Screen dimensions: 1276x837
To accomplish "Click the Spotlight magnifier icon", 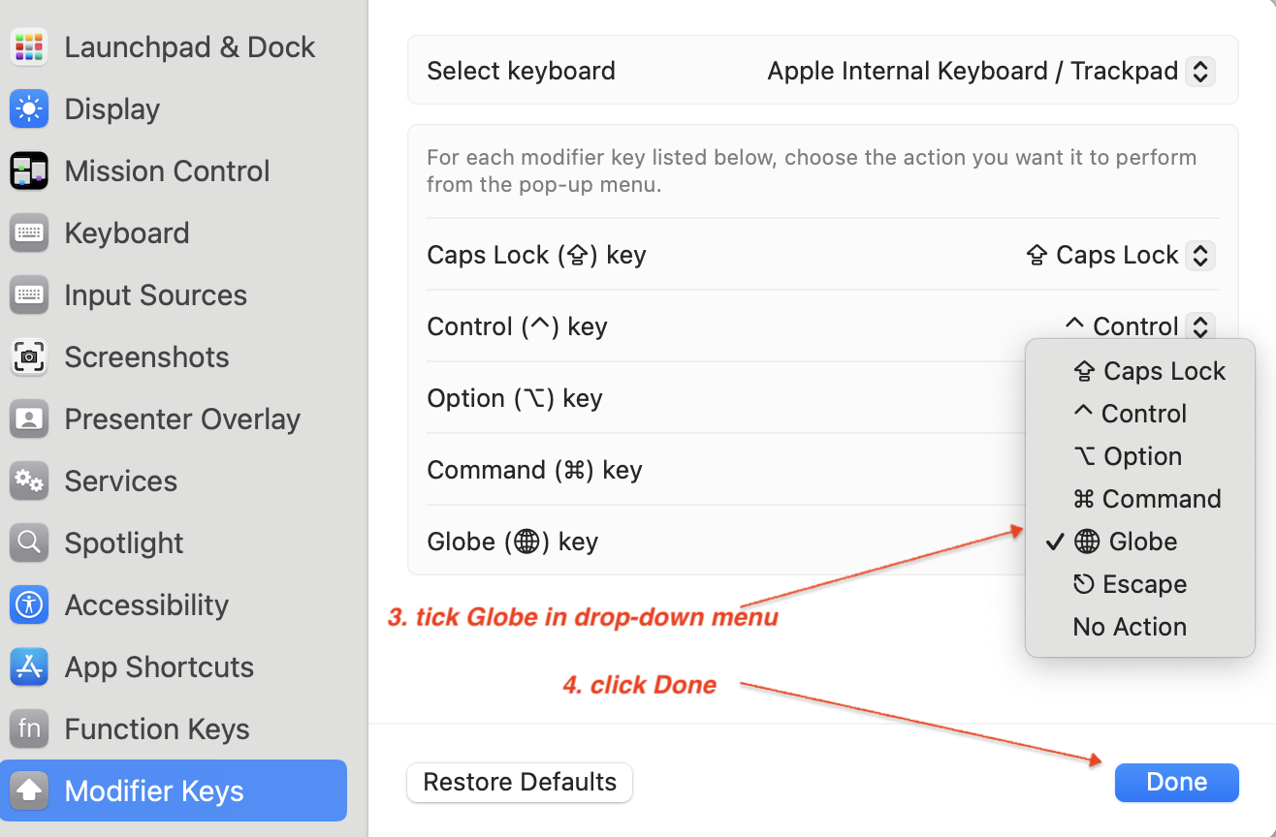I will [29, 542].
